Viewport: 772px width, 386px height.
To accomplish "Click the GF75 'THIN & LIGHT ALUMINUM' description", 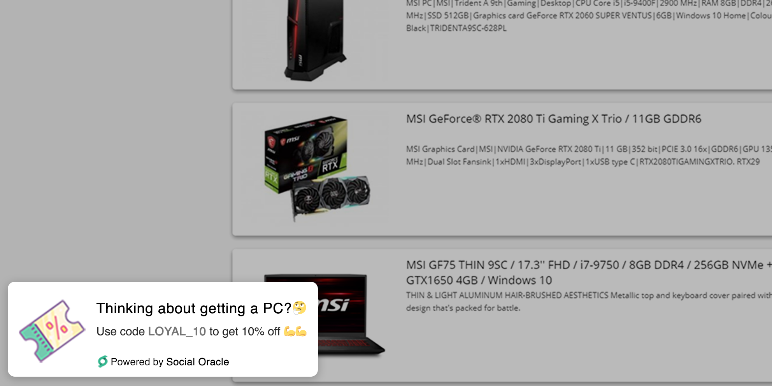I will 589,302.
